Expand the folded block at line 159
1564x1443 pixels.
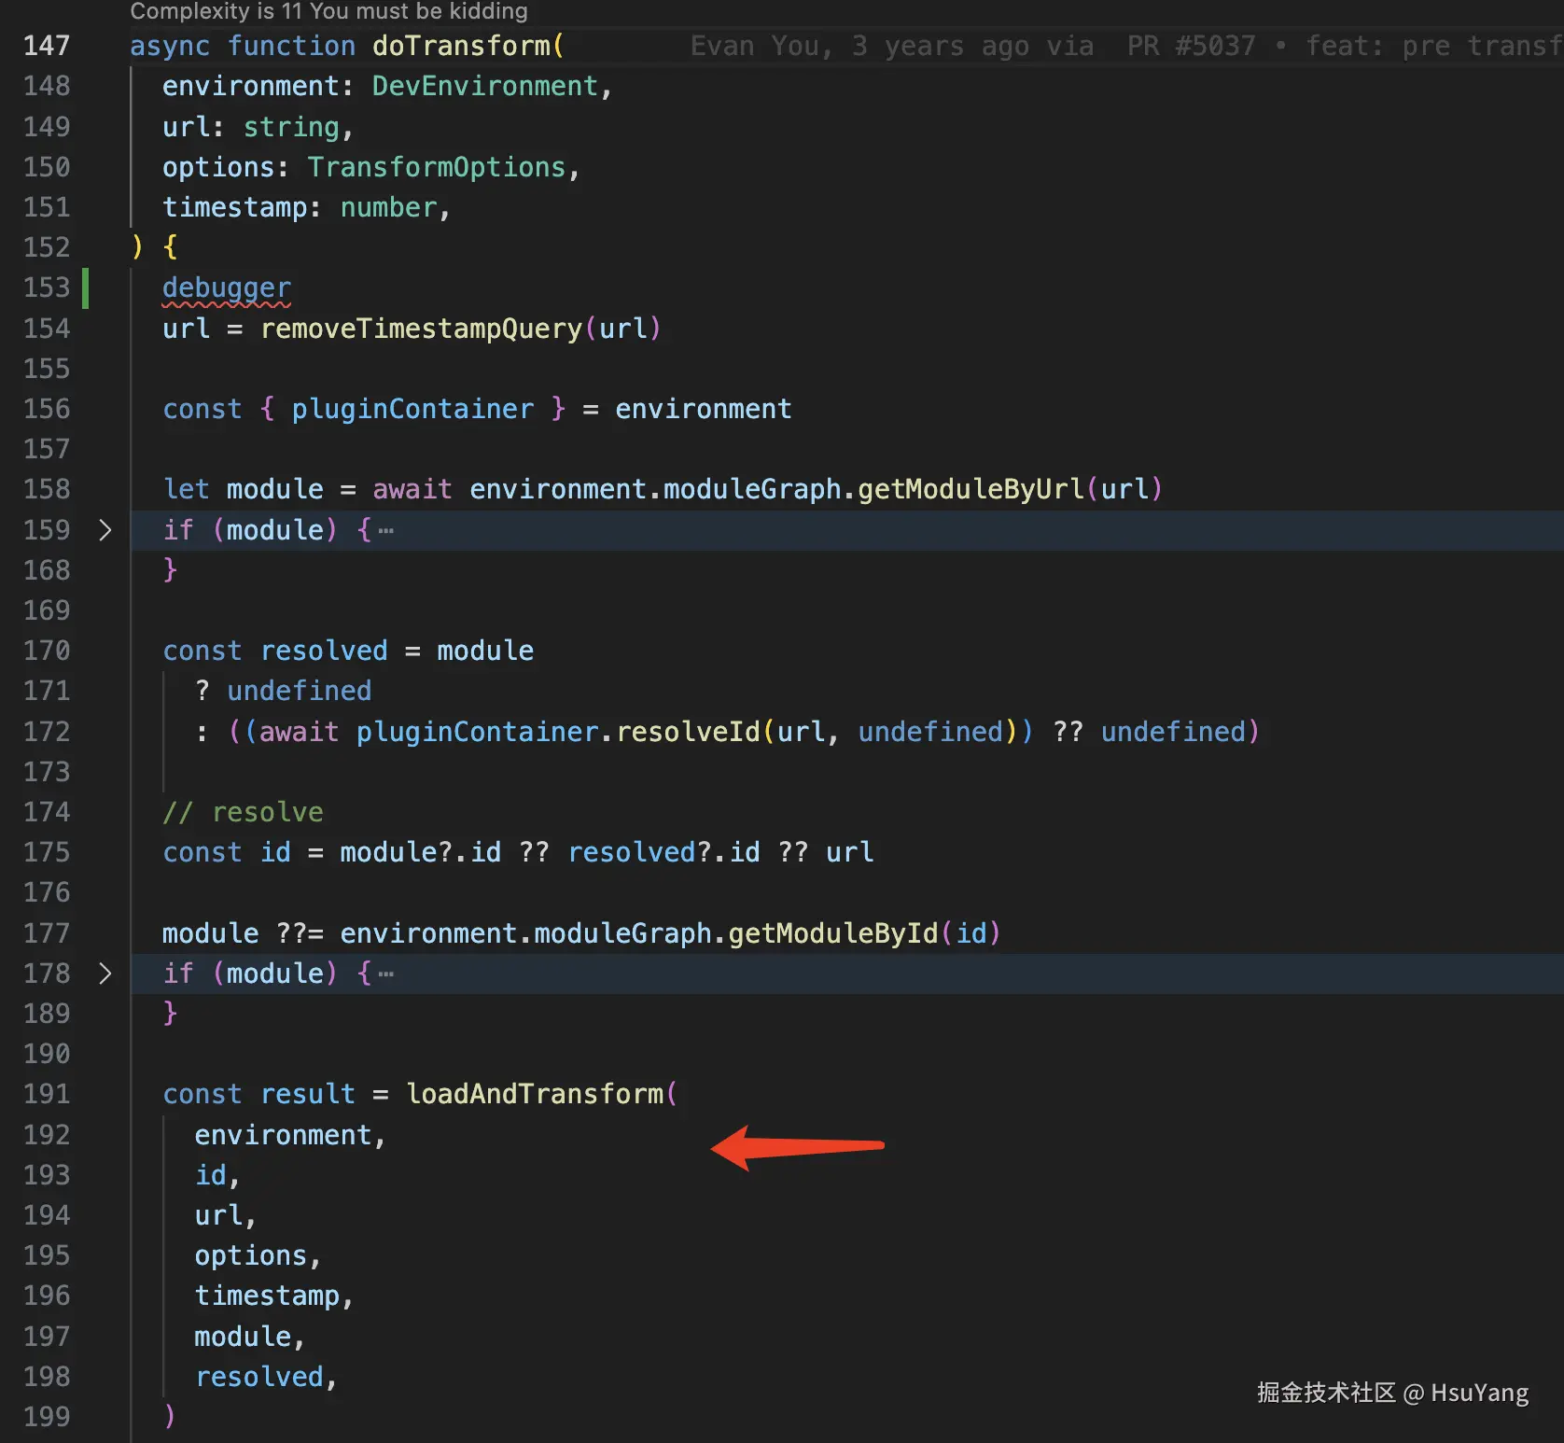pyautogui.click(x=105, y=530)
